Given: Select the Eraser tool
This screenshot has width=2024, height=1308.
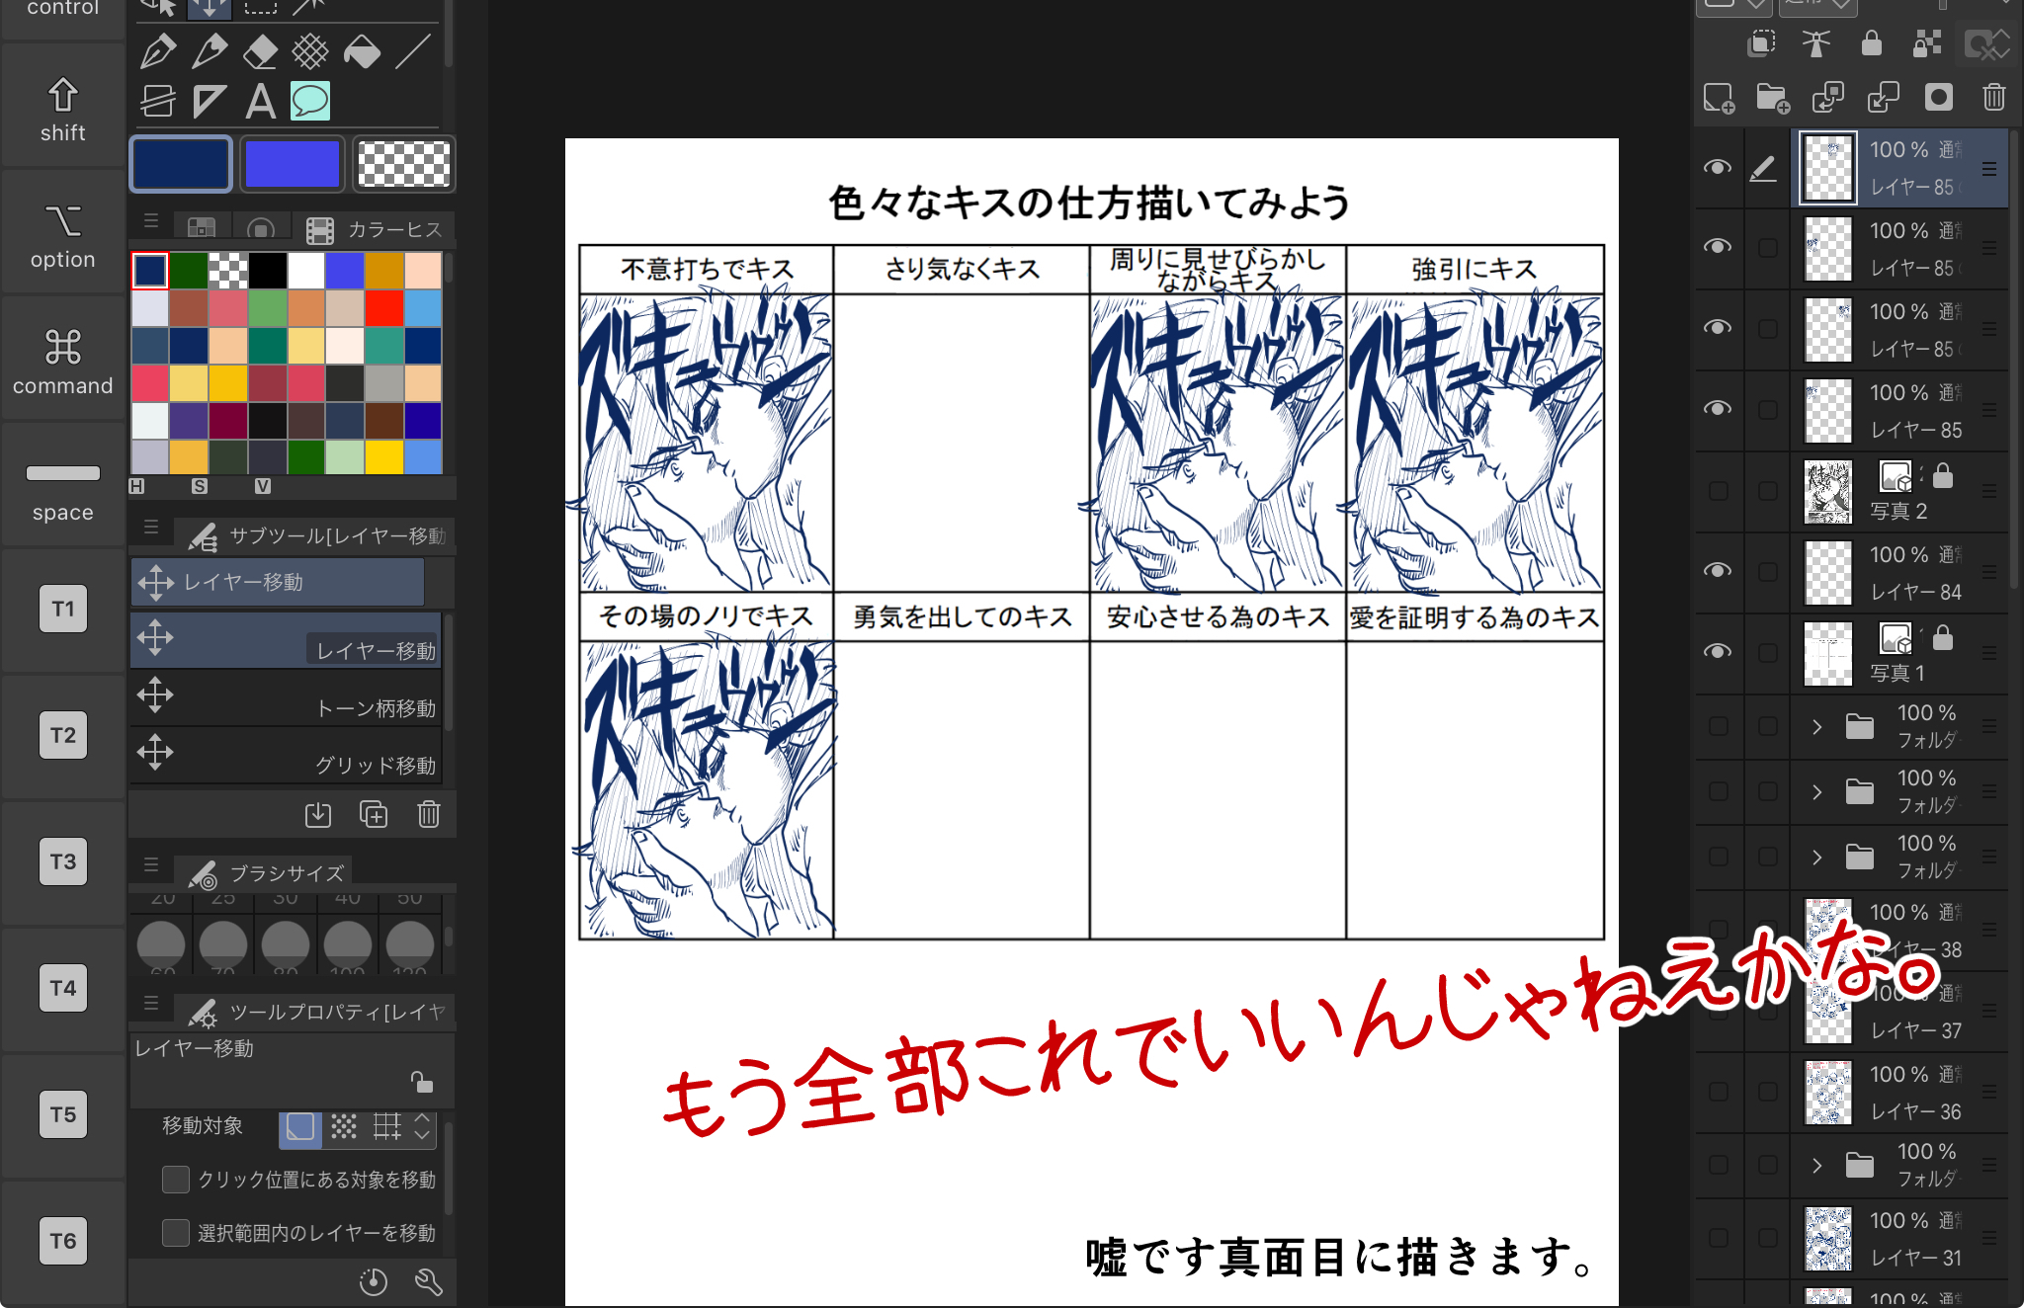Looking at the screenshot, I should (x=260, y=50).
